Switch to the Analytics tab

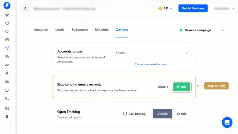tap(41, 30)
